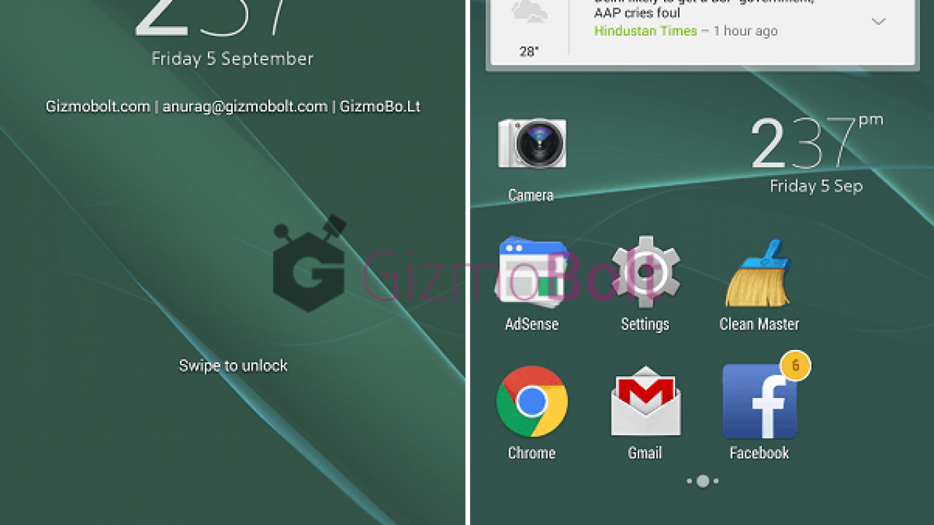Tap lock screen date Friday 5 September

(x=233, y=59)
